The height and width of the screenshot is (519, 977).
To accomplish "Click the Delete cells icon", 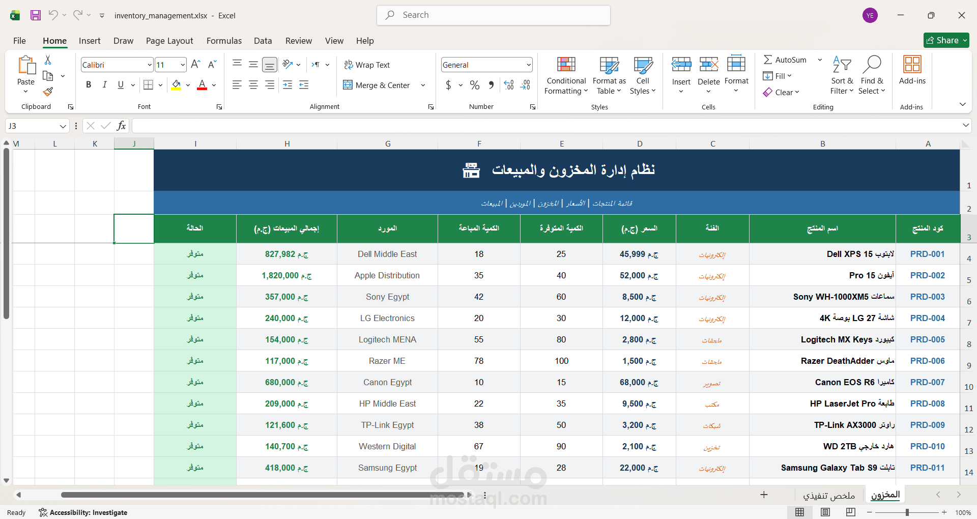I will [x=708, y=64].
